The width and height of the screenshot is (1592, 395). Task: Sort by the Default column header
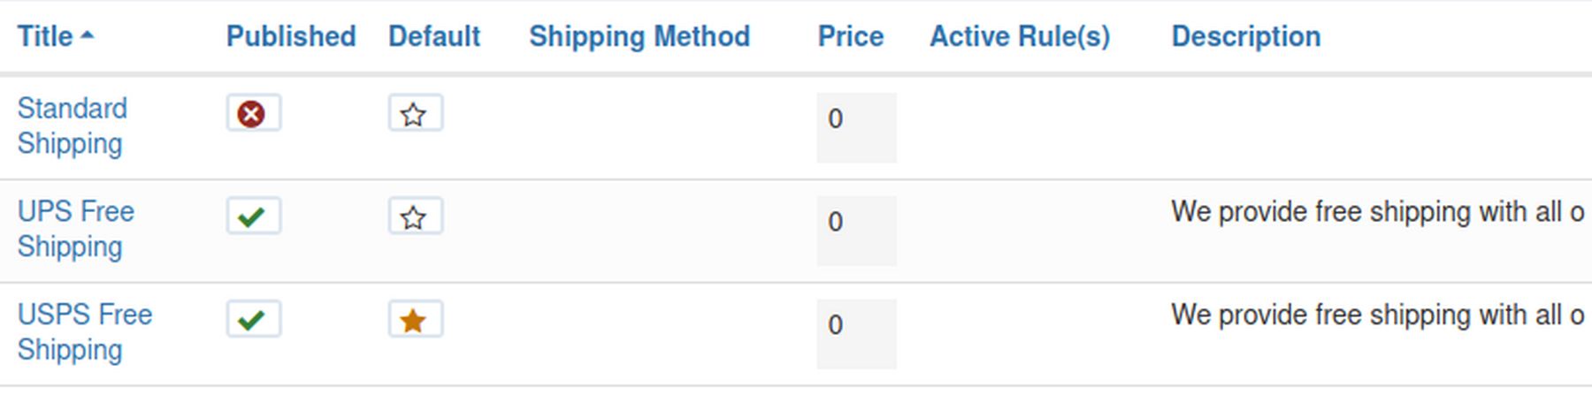click(x=434, y=36)
